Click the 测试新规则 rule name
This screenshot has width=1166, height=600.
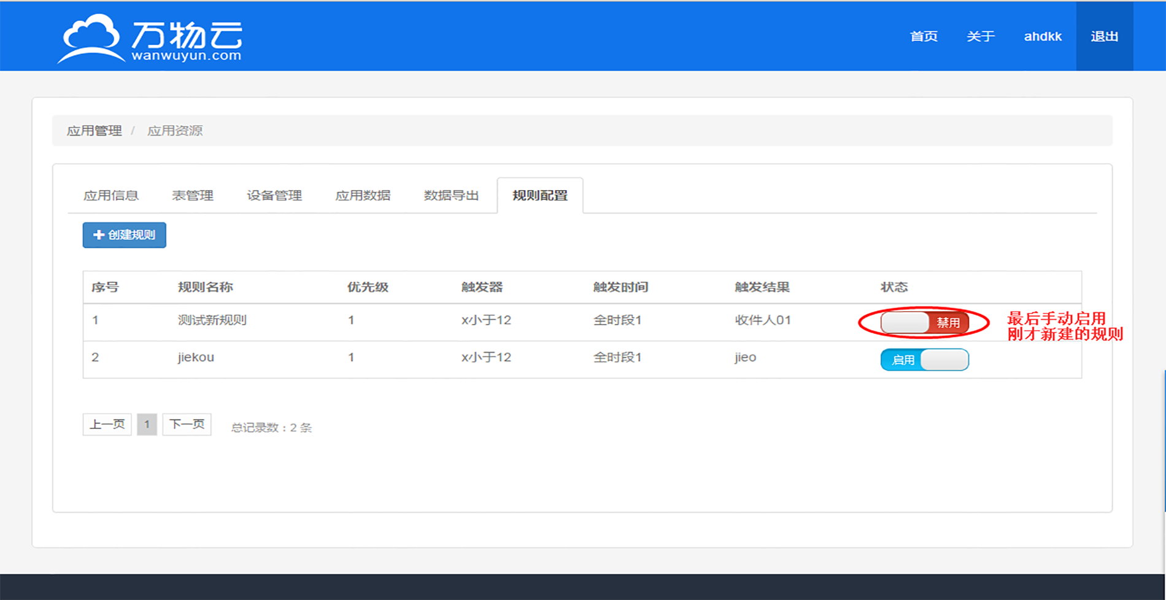212,320
